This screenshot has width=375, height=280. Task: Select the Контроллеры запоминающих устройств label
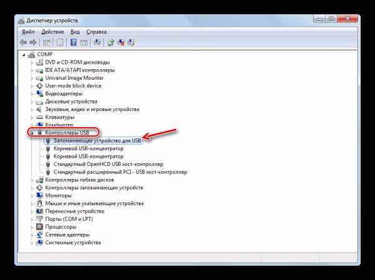click(x=94, y=188)
